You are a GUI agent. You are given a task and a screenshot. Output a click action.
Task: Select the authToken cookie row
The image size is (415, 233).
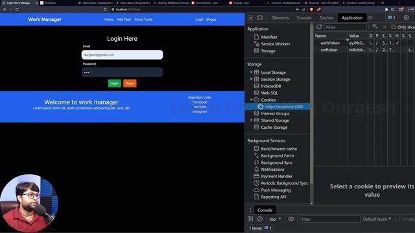pyautogui.click(x=364, y=43)
